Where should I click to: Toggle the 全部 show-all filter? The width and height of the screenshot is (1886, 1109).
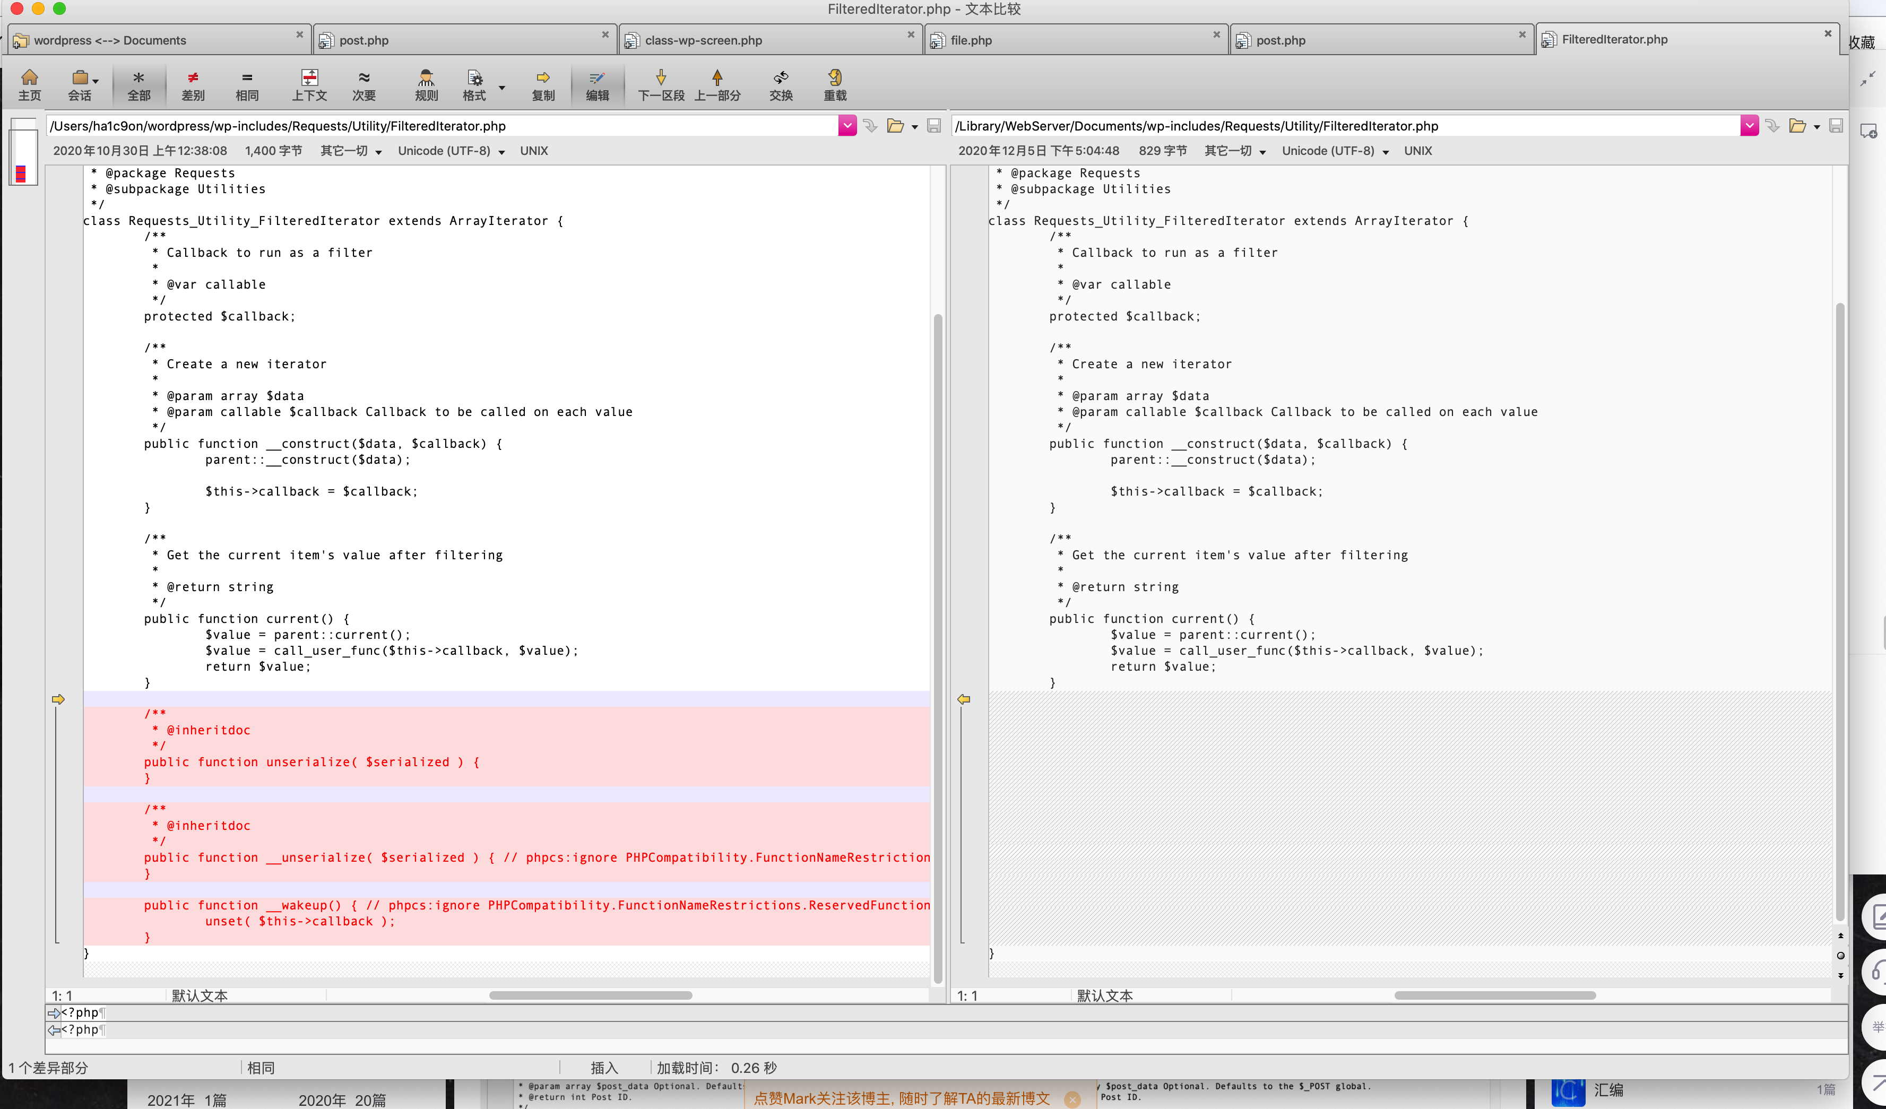pyautogui.click(x=139, y=85)
